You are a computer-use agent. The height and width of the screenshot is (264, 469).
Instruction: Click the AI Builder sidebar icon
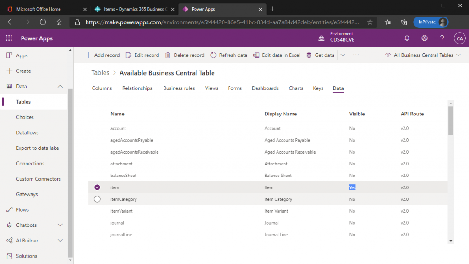[10, 240]
